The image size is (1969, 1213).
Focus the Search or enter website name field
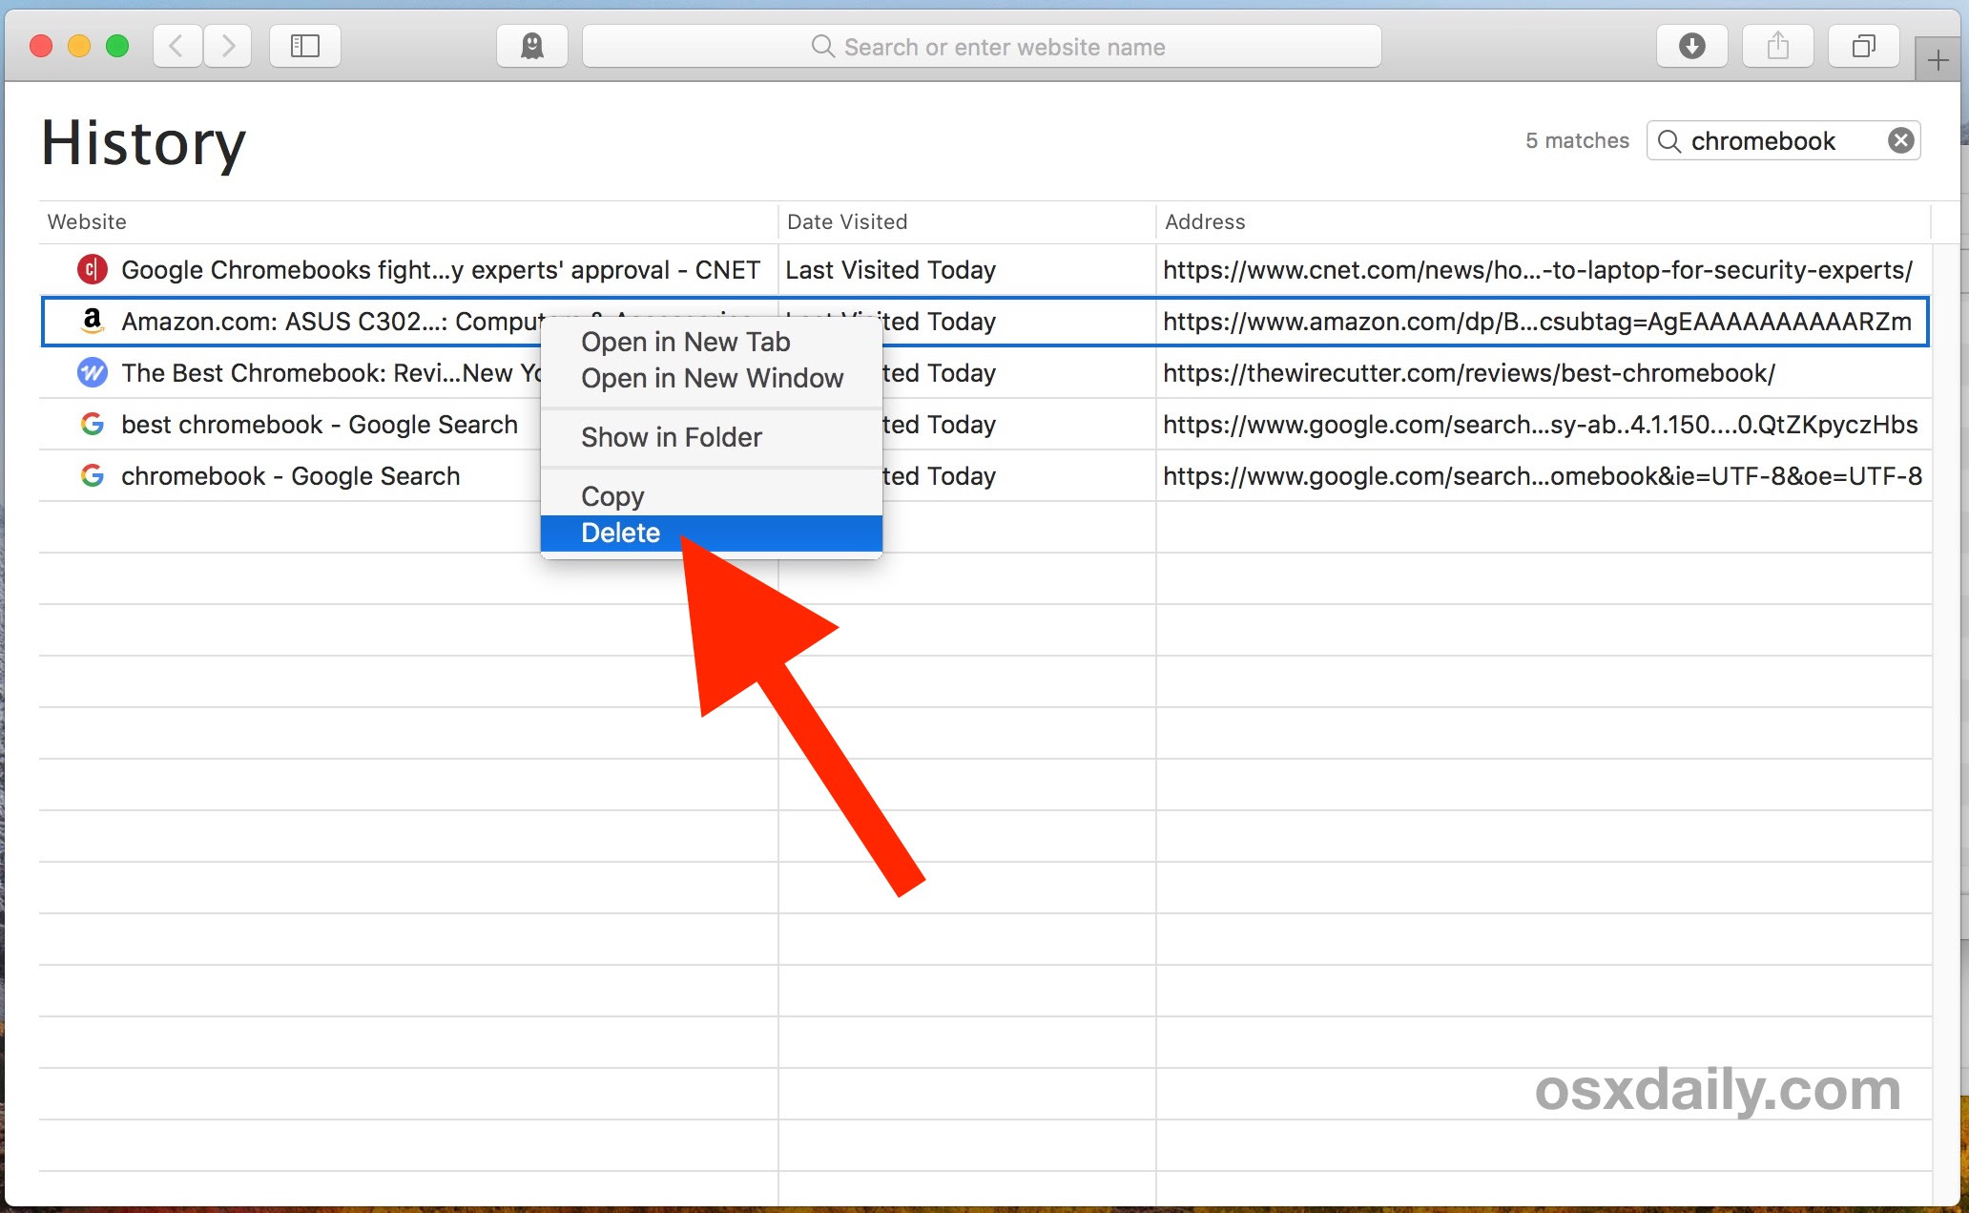pos(982,46)
